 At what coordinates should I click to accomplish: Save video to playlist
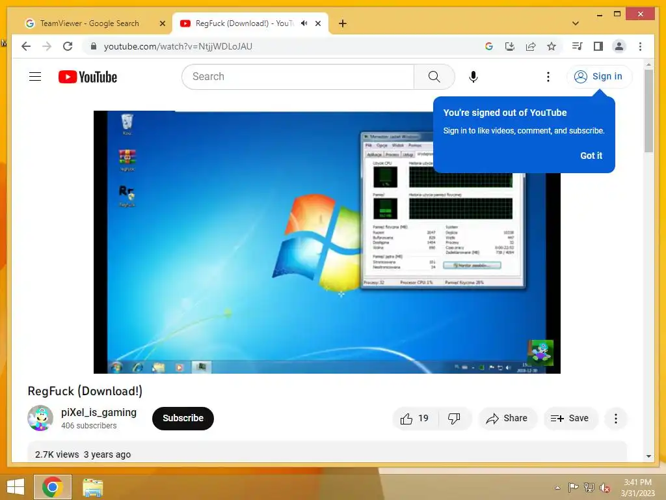click(x=570, y=419)
